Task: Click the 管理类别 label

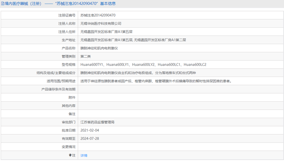Action: tap(68, 56)
